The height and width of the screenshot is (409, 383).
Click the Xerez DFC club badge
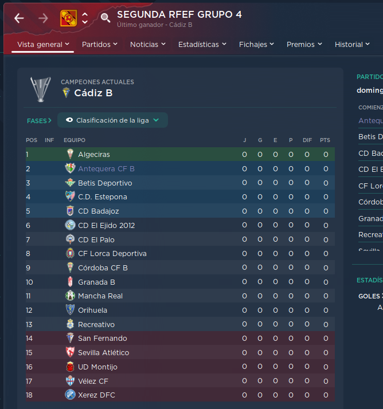click(x=70, y=395)
